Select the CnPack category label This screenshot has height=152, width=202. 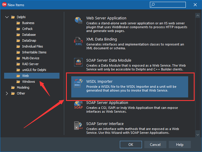[27, 29]
